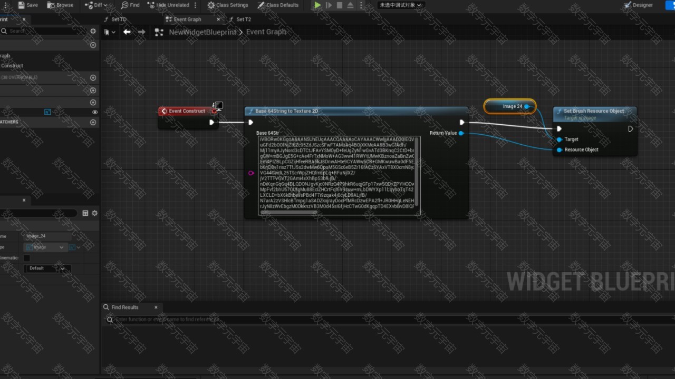
Task: Click NewWidgetBlueprint breadcrumb
Action: click(x=202, y=32)
